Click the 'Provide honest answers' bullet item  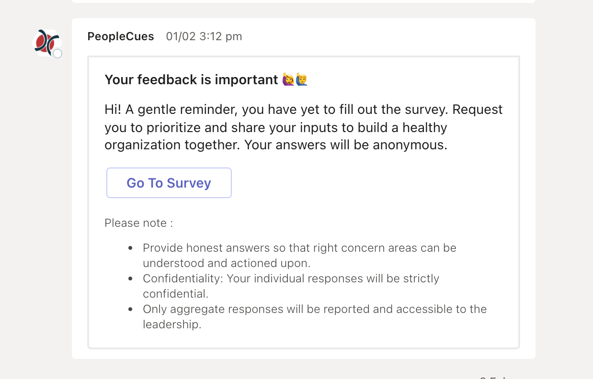tap(299, 256)
